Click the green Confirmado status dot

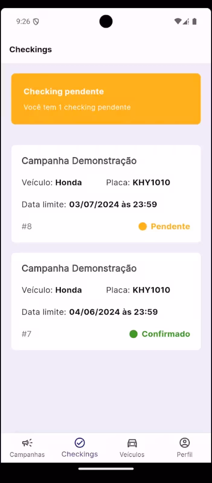[133, 334]
